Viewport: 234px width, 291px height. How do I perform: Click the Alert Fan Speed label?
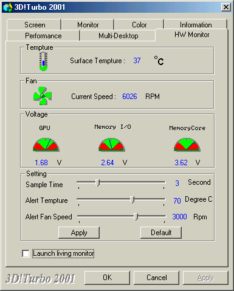point(49,217)
